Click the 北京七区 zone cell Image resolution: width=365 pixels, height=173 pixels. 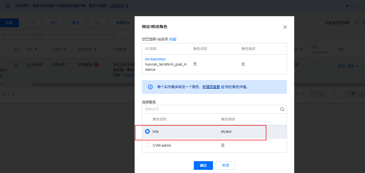click(58, 65)
